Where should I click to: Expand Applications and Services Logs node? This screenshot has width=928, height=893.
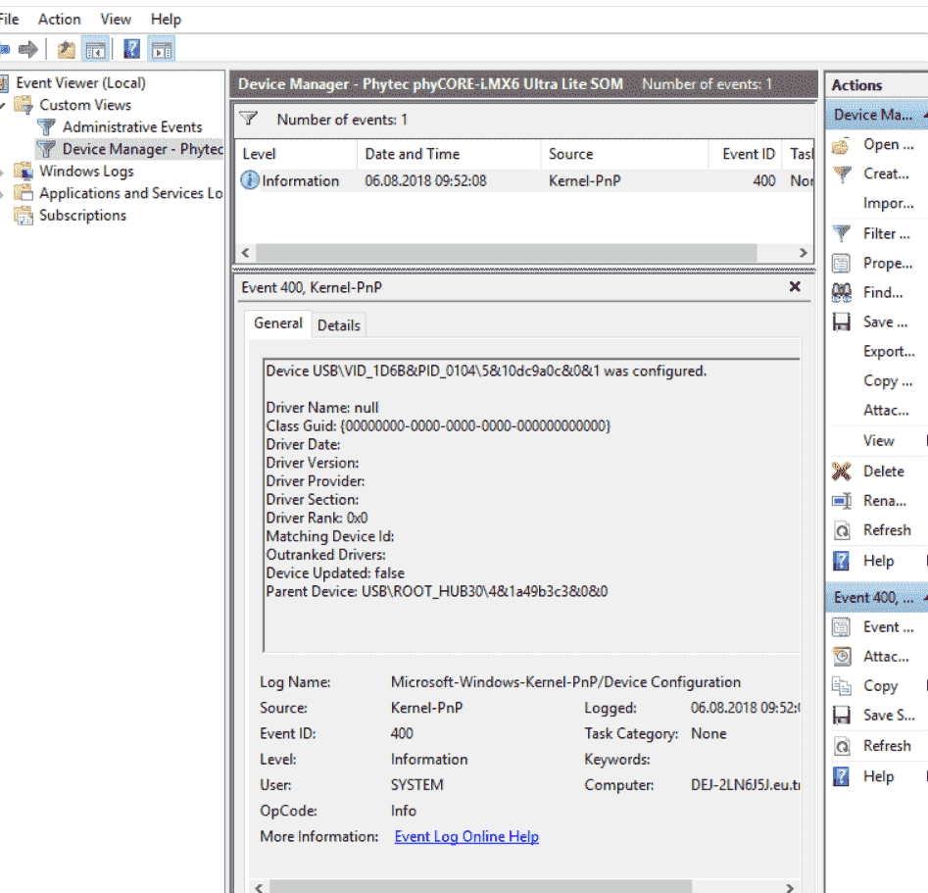click(2, 194)
